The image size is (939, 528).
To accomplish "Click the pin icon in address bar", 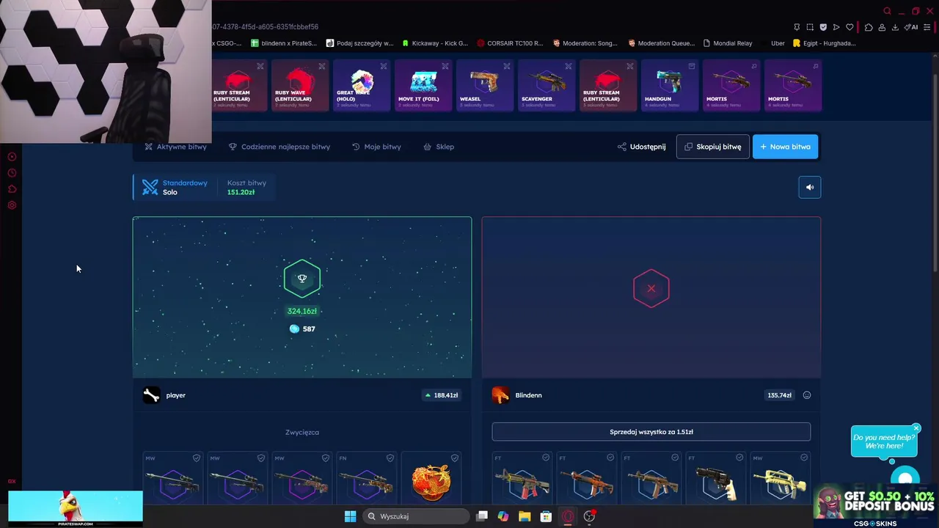I will click(797, 27).
